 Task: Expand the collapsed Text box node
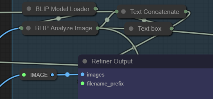[131, 29]
